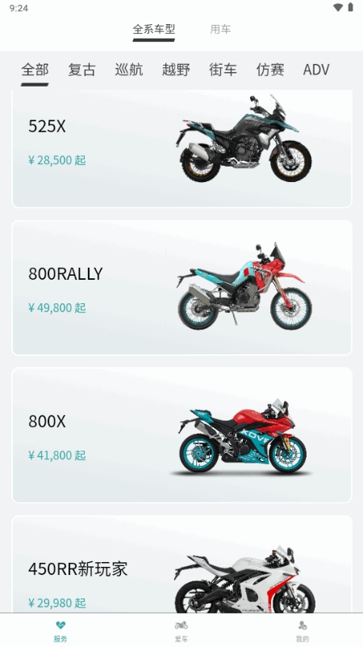Tap the Wi-Fi status icon
This screenshot has width=363, height=647.
pos(338,7)
